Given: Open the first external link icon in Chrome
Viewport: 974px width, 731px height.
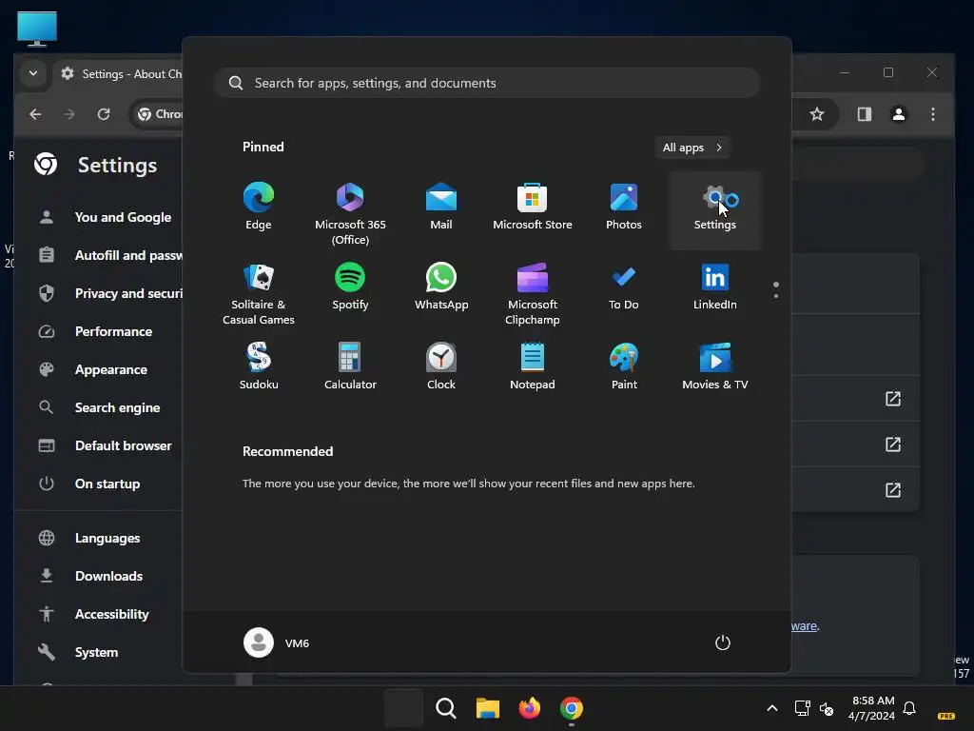Looking at the screenshot, I should coord(892,399).
